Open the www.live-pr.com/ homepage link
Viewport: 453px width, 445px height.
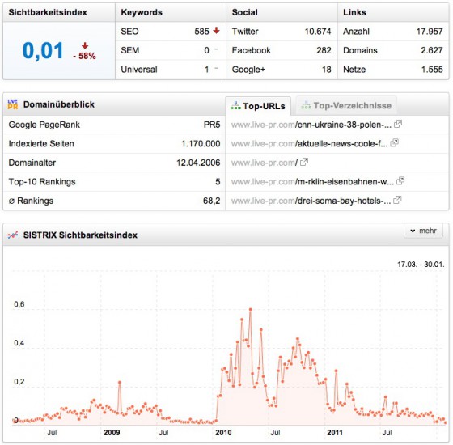[265, 163]
